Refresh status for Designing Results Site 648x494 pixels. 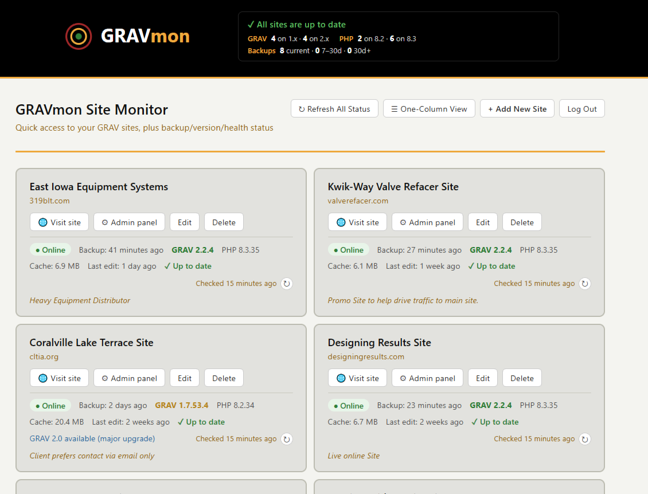585,439
